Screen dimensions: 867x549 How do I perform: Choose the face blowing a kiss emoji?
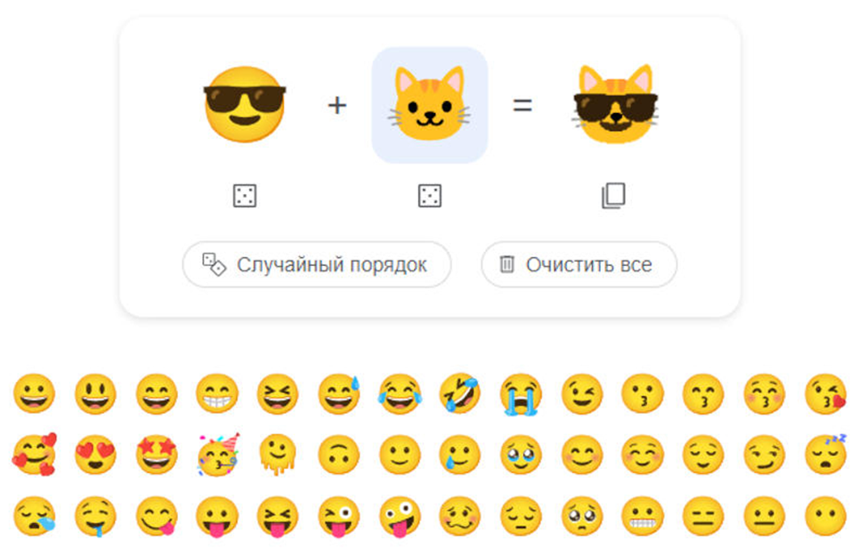pos(825,394)
